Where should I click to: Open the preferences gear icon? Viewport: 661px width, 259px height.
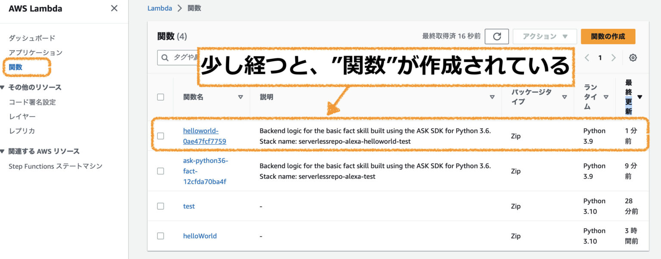pos(633,57)
